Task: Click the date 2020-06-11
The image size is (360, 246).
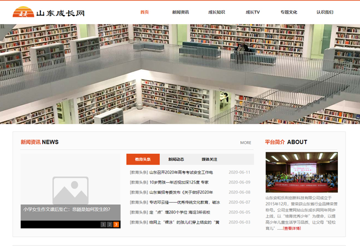Action: coord(239,172)
